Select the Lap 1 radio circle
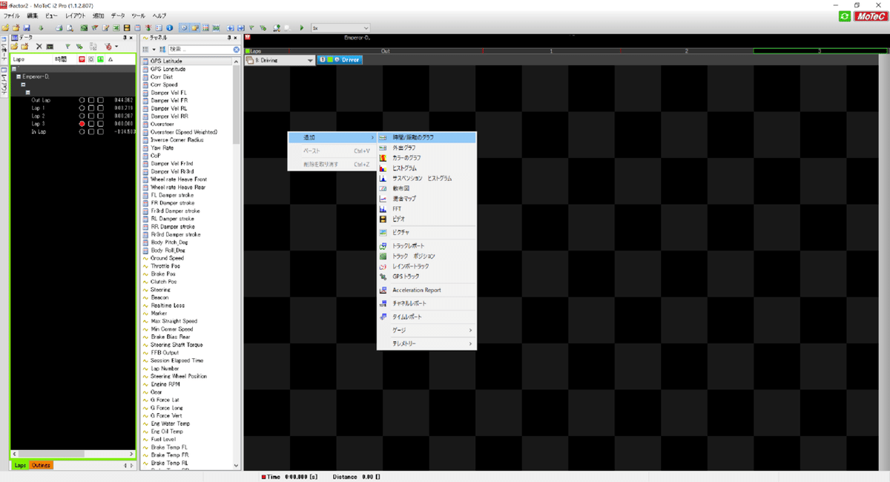Image resolution: width=890 pixels, height=482 pixels. coord(82,108)
